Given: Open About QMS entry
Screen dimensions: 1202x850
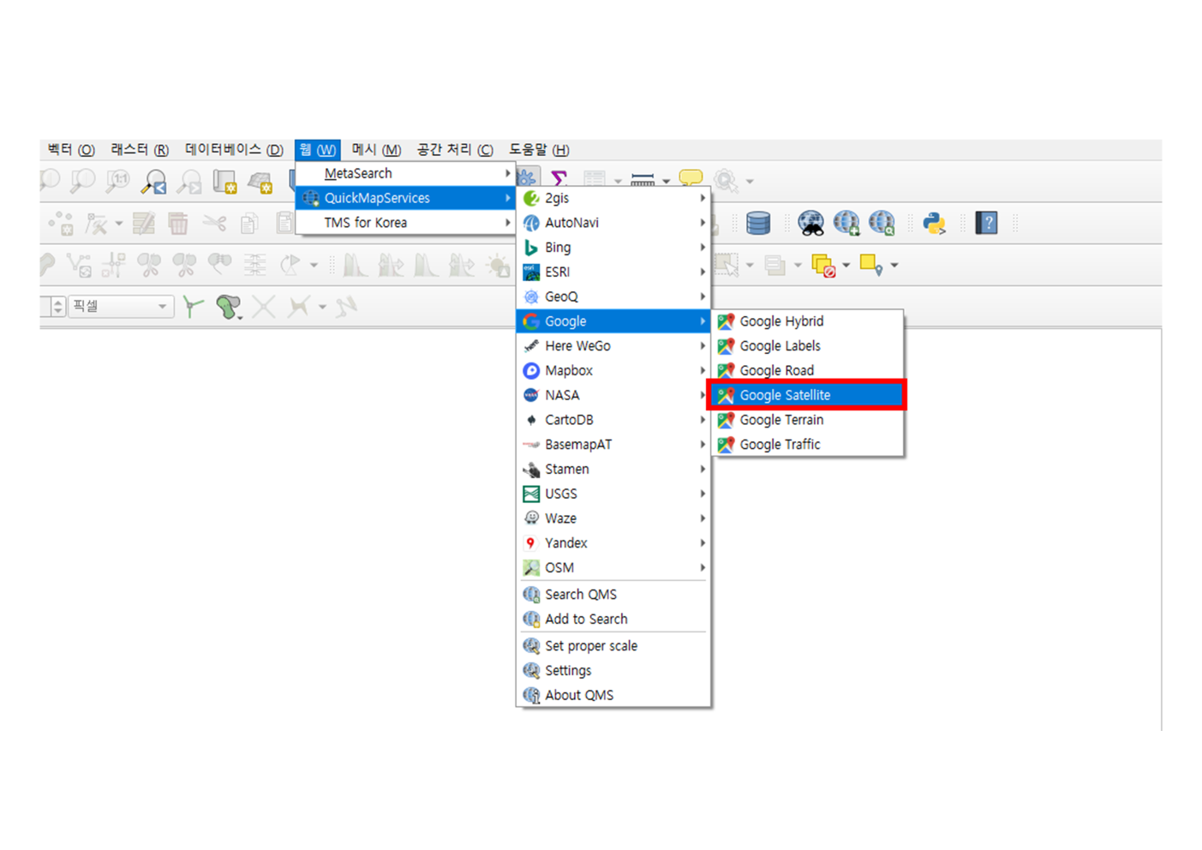Looking at the screenshot, I should click(x=613, y=695).
